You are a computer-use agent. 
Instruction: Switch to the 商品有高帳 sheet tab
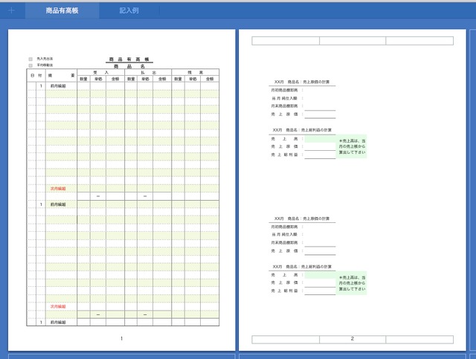click(x=62, y=10)
